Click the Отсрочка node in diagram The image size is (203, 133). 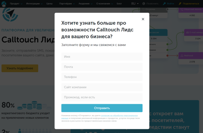click(154, 13)
